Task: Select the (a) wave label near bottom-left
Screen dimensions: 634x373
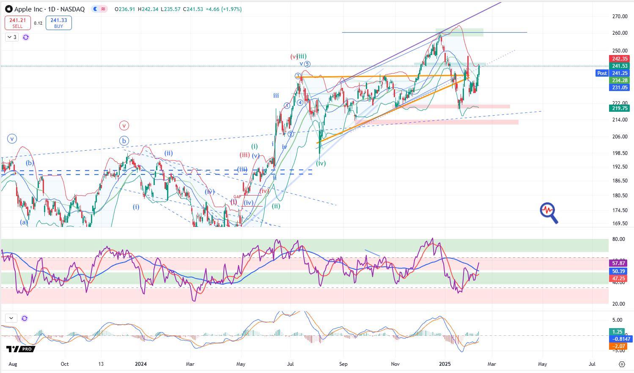Action: (x=24, y=222)
